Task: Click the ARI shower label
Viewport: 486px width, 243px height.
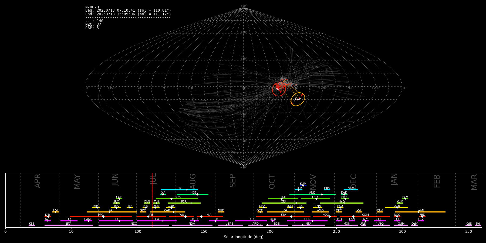Action: [x=111, y=210]
